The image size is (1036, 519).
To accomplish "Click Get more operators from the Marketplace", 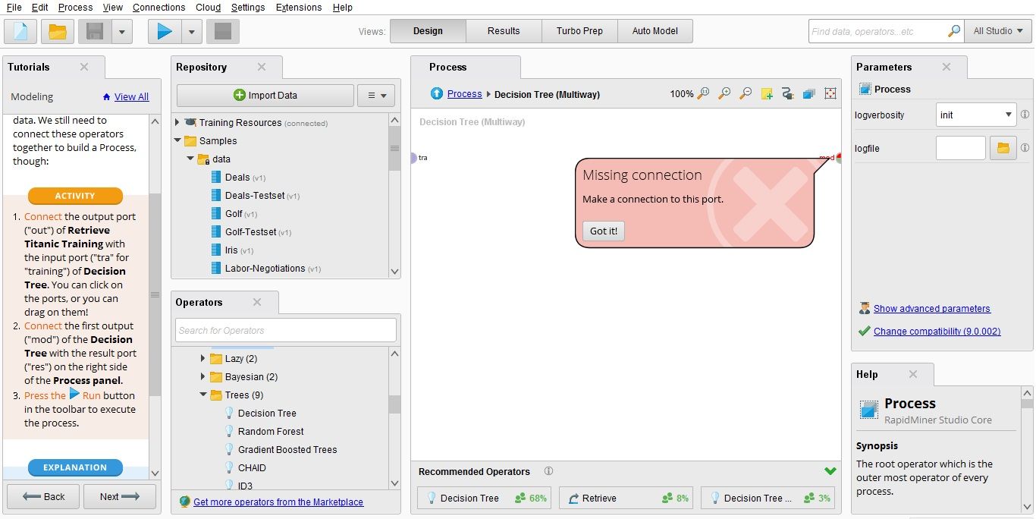I will (x=278, y=502).
